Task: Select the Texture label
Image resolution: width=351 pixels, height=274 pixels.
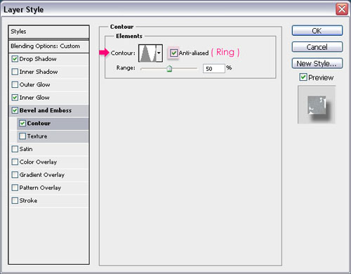Action: point(37,136)
